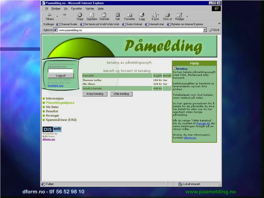Open the Gratis Hotmail shortcut
264x198 pixels.
[x=132, y=24]
